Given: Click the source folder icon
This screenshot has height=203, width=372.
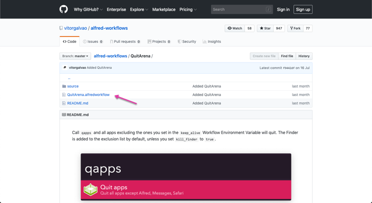Looking at the screenshot, I should tap(64, 86).
